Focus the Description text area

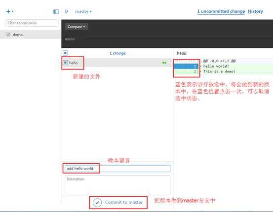tap(117, 185)
